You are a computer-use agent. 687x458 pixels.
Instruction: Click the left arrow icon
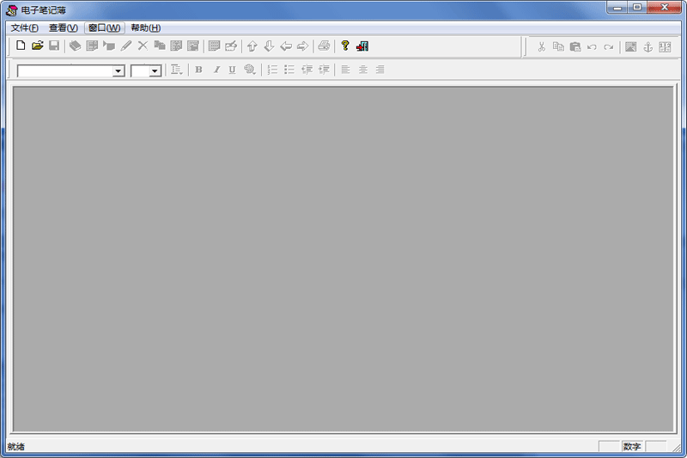286,46
